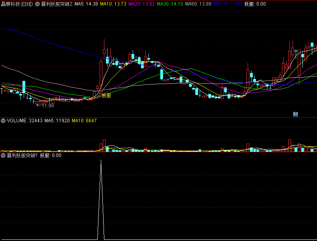Click the 暴利妖股突破F indicator name
Screen dimensions: 317x241
(x=22, y=155)
